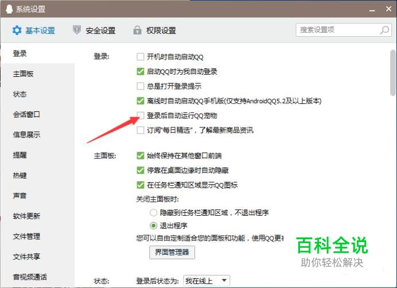Check 登录后自动运行QQ宠物 box
This screenshot has width=397, height=288.
(140, 115)
